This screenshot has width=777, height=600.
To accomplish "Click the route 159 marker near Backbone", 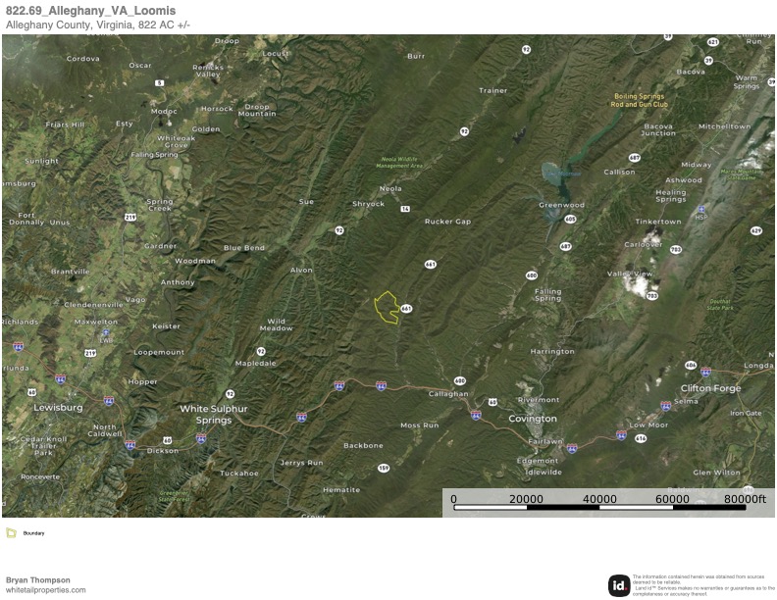I will 384,468.
